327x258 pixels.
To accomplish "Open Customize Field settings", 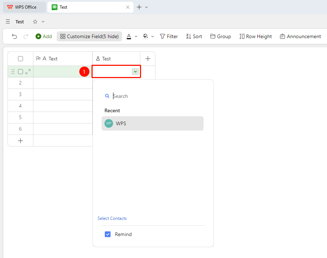I will (x=89, y=36).
